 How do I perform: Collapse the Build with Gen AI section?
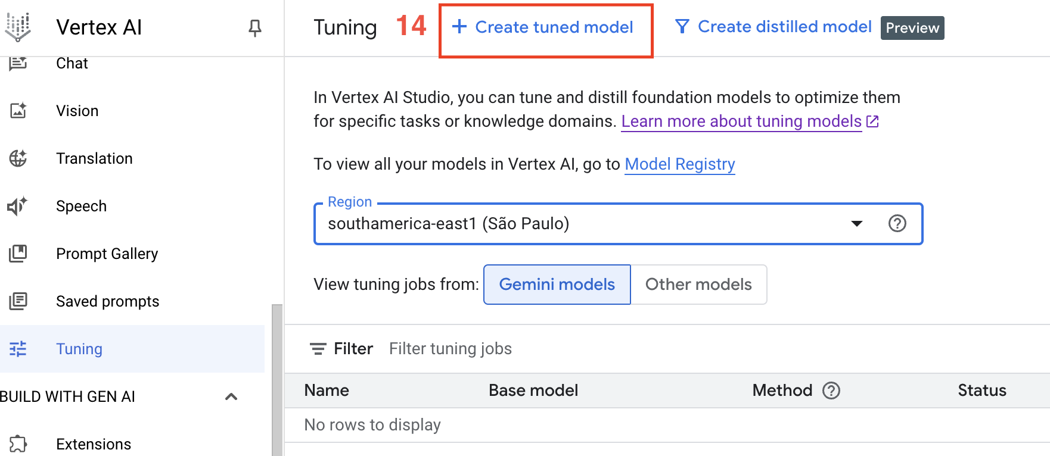click(x=231, y=396)
